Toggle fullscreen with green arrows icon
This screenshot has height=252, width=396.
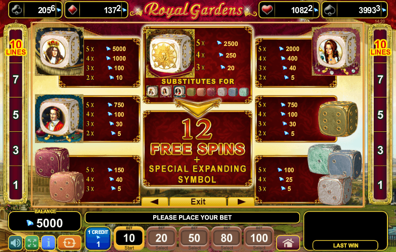pos(32,243)
